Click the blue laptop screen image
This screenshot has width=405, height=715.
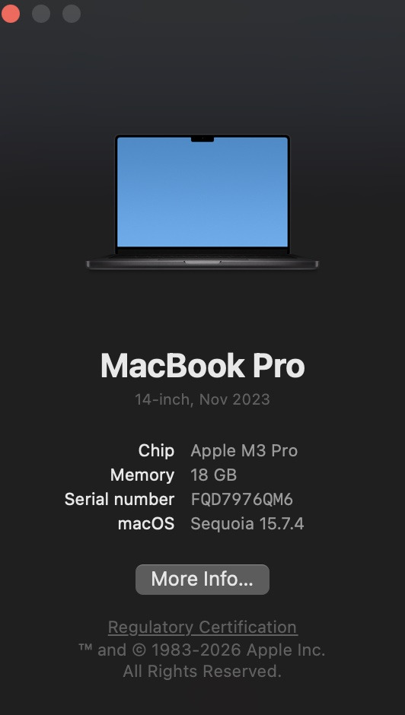coord(202,192)
